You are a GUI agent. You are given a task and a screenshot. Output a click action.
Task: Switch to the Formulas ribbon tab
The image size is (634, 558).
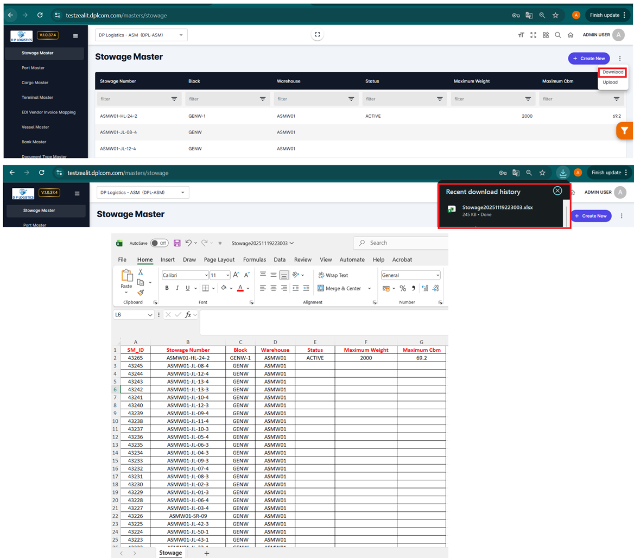coord(255,259)
